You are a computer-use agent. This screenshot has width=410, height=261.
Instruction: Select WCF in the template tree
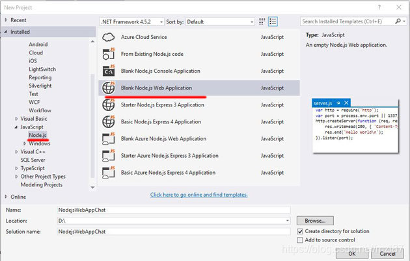click(x=34, y=102)
